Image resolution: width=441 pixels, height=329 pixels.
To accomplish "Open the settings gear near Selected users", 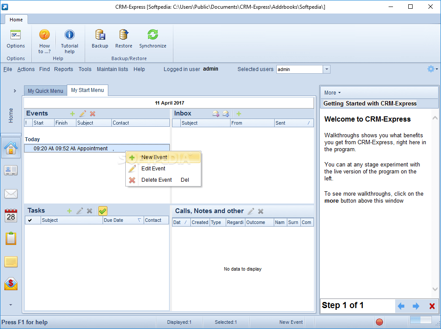I will [x=430, y=69].
